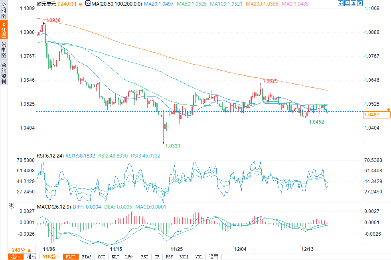391x260 pixels.
Task: Click the RSI2:43.8330 value
Action: click(x=113, y=156)
